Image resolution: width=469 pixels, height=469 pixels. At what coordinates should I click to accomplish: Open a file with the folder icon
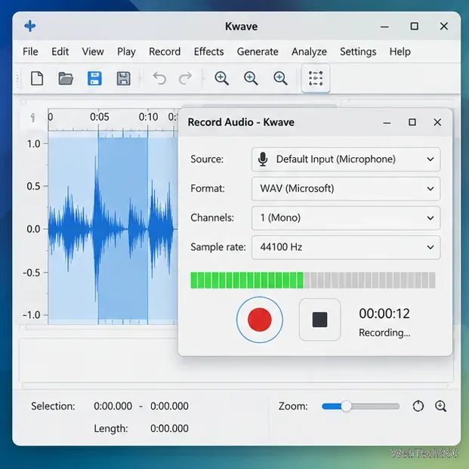tap(66, 79)
